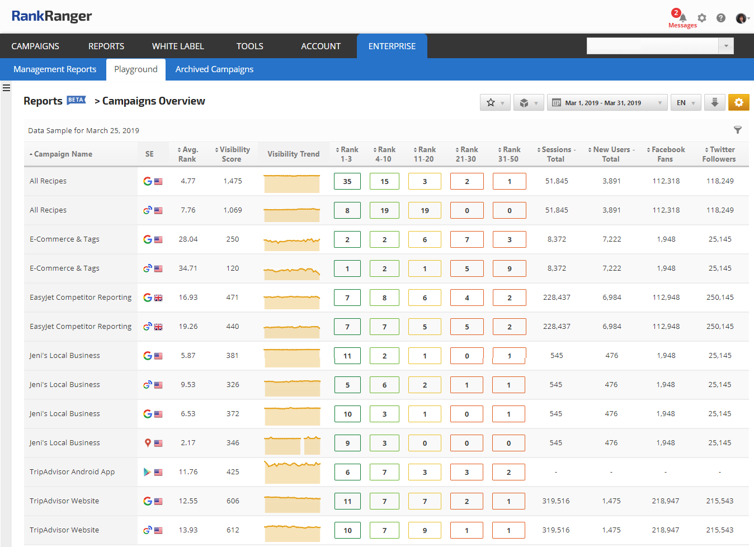Open the date range picker

pos(607,102)
